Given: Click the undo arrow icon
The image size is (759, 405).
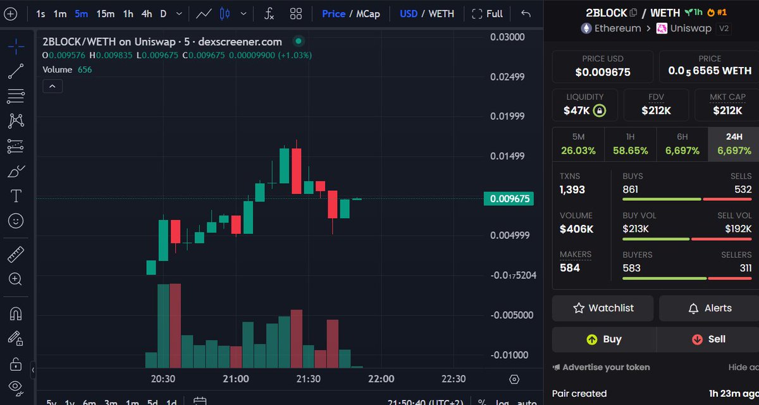Looking at the screenshot, I should pyautogui.click(x=526, y=13).
